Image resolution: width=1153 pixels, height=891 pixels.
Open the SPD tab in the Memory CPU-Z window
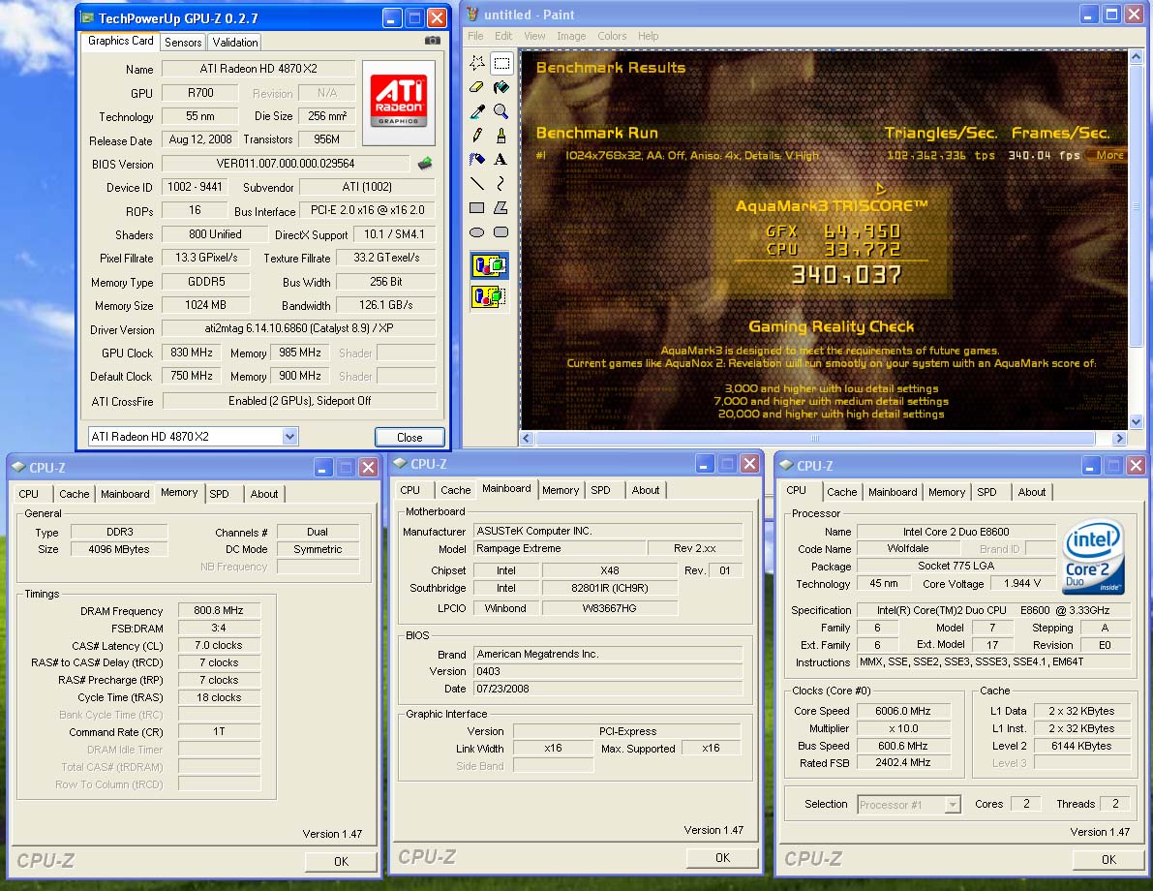[219, 494]
